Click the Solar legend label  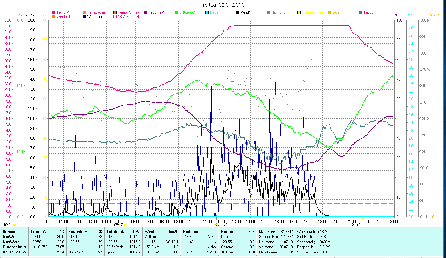pyautogui.click(x=337, y=12)
